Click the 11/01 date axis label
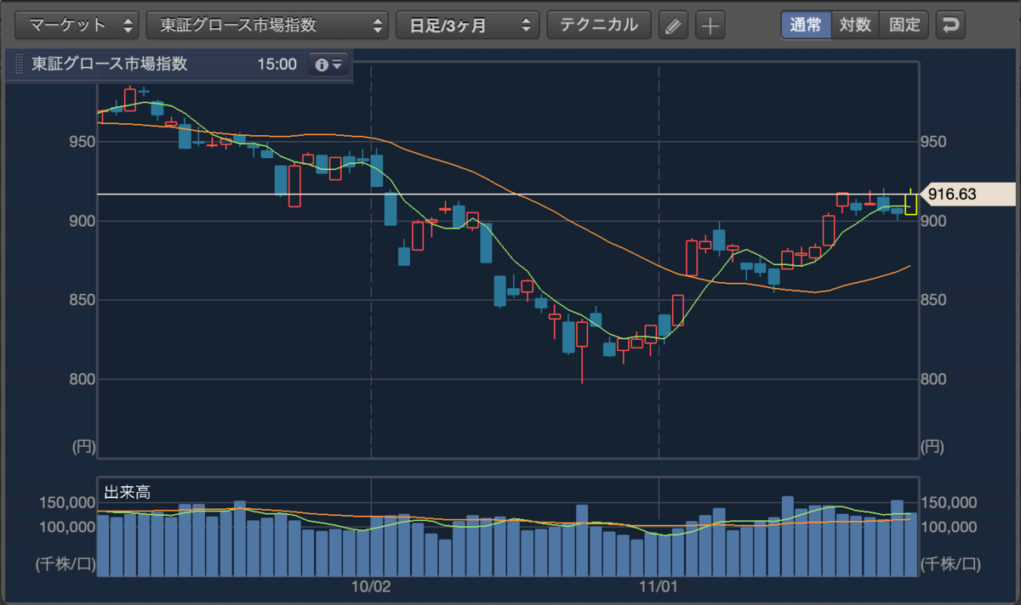 pyautogui.click(x=659, y=586)
